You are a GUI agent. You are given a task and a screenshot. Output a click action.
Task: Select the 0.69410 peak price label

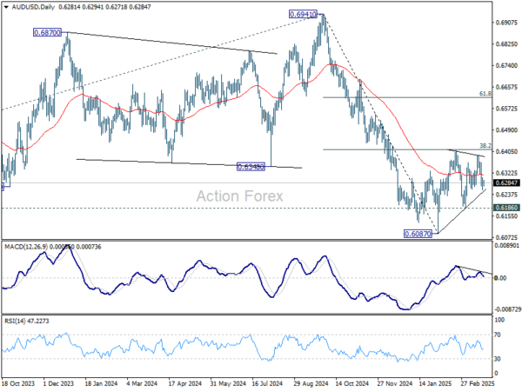(304, 14)
